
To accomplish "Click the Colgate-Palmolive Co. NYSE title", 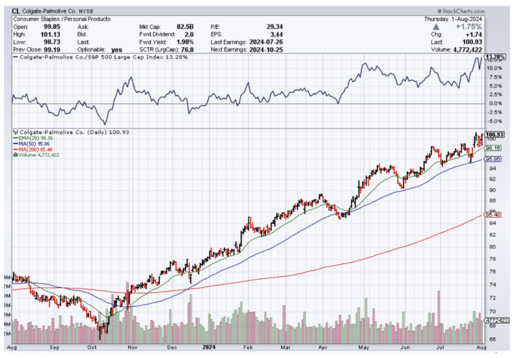I will (58, 11).
